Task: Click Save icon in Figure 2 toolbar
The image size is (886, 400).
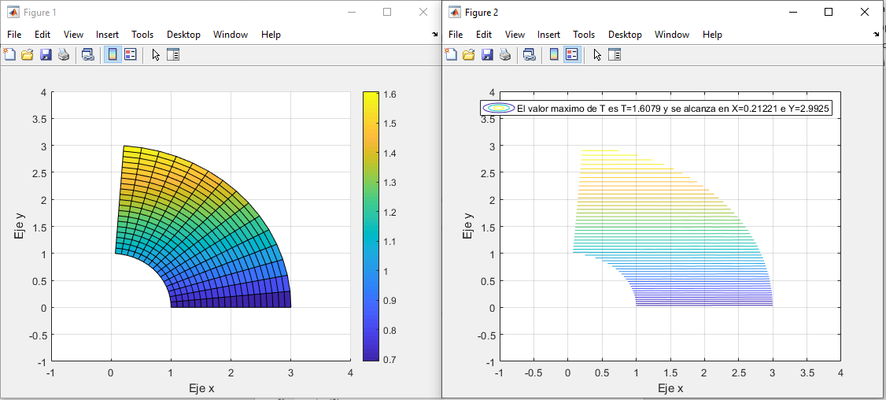Action: point(487,54)
